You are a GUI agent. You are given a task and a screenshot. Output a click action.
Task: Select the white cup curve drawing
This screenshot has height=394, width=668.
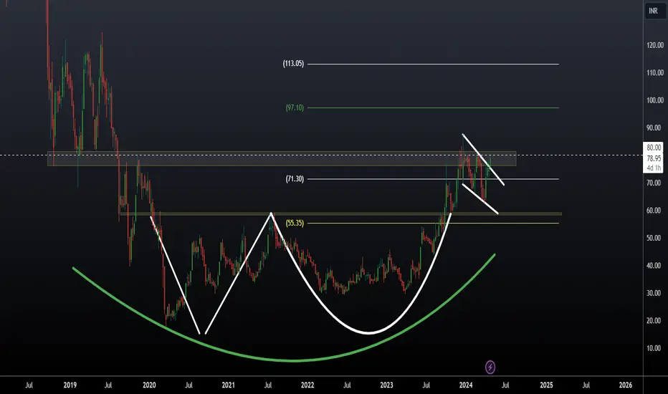368,332
